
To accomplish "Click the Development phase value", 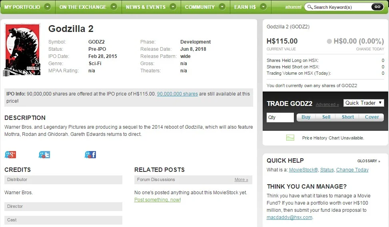I will coord(195,42).
